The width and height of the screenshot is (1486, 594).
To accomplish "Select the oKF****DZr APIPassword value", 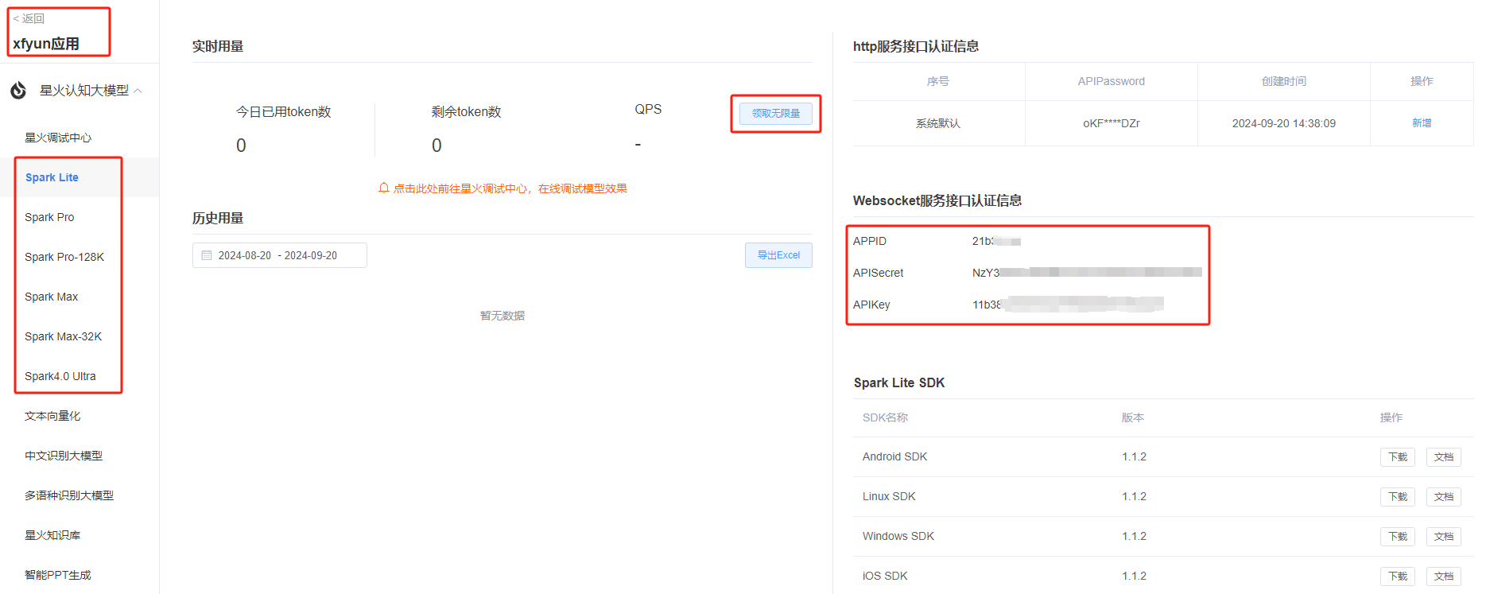I will click(1112, 123).
